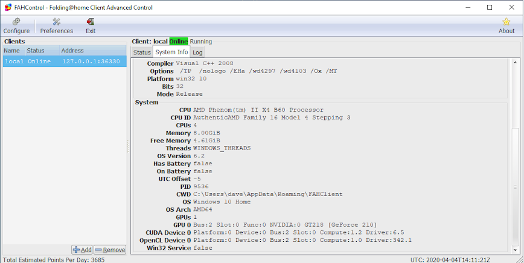This screenshot has height=263, width=524.
Task: Click the Exit toolbar icon
Action: coord(90,22)
